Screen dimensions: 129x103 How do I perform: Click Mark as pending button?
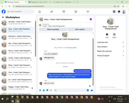click(53, 29)
